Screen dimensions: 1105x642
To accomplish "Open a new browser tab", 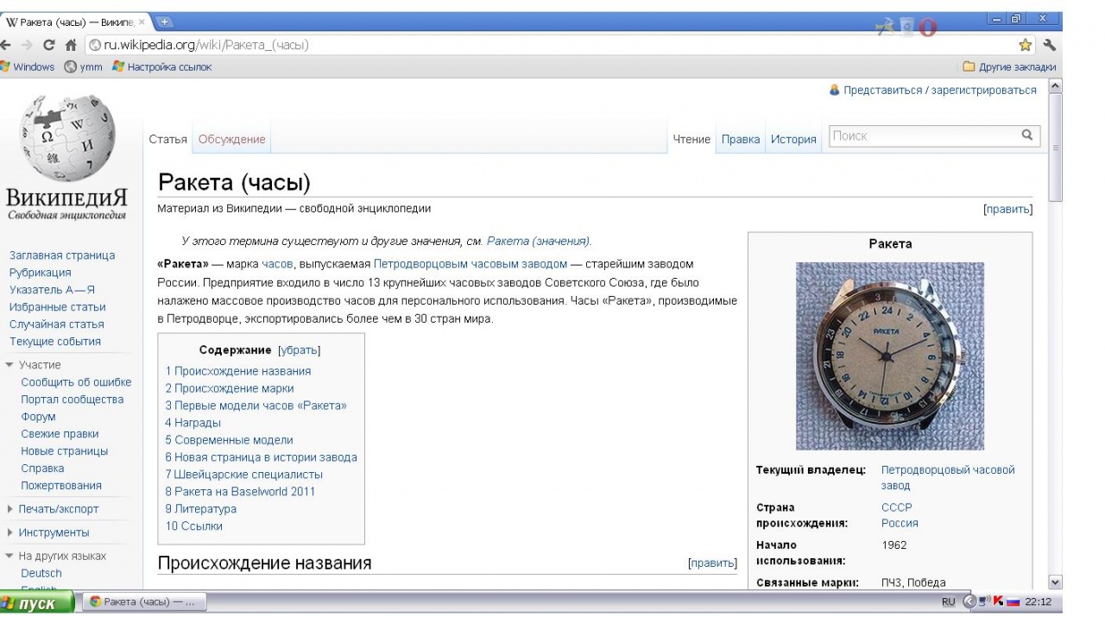I will pos(163,21).
